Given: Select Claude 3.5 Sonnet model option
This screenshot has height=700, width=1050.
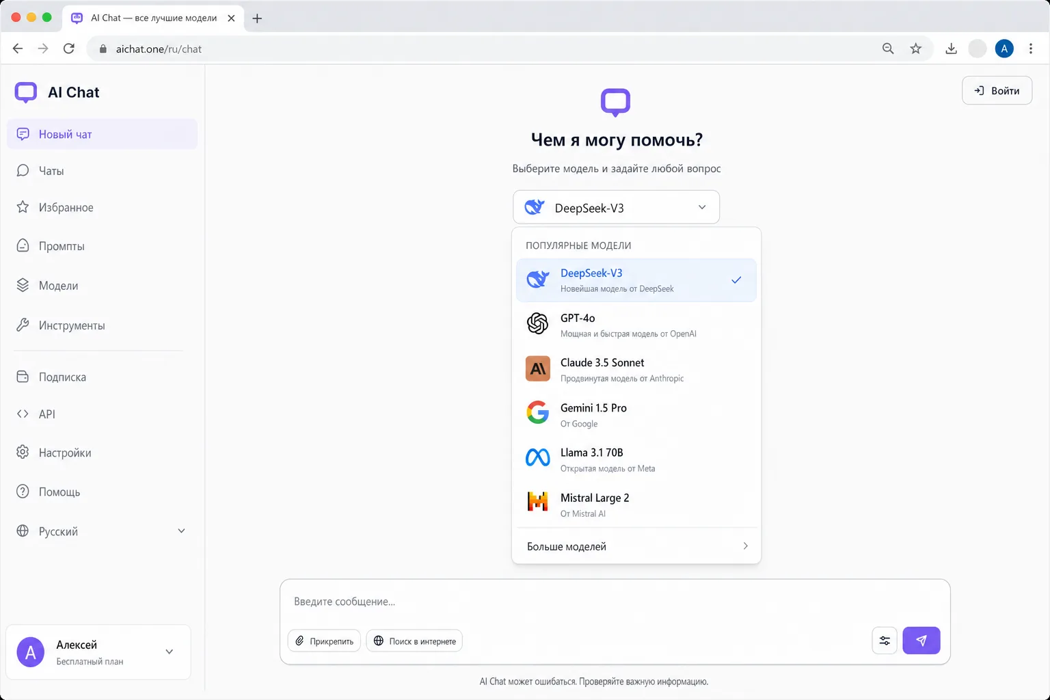Looking at the screenshot, I should (636, 370).
